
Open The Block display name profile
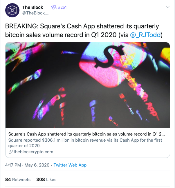tap(33, 8)
